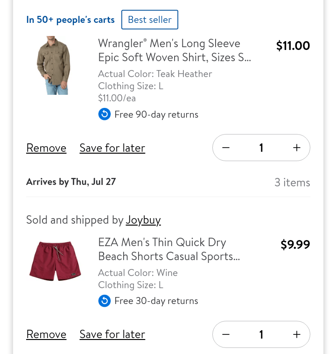336x354 pixels.
Task: Open the Wrangler Men's Long Sleeve shirt title
Action: (175, 50)
